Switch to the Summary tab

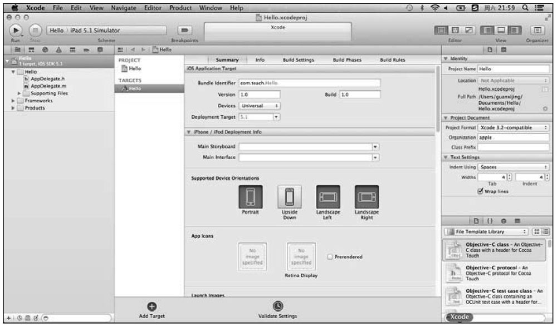click(x=227, y=60)
